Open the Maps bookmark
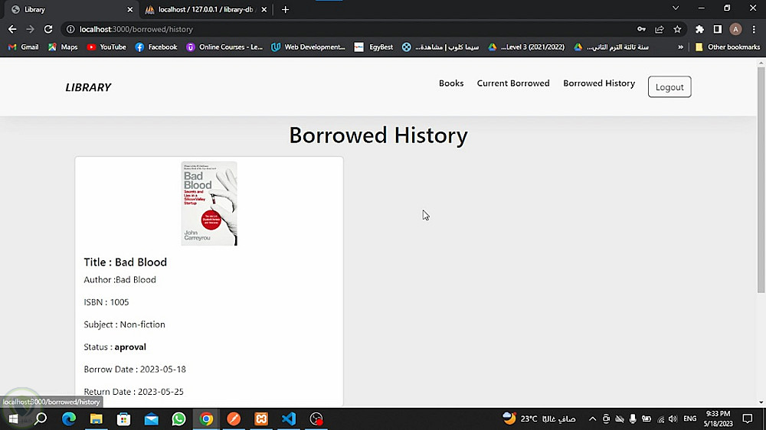 [x=63, y=47]
